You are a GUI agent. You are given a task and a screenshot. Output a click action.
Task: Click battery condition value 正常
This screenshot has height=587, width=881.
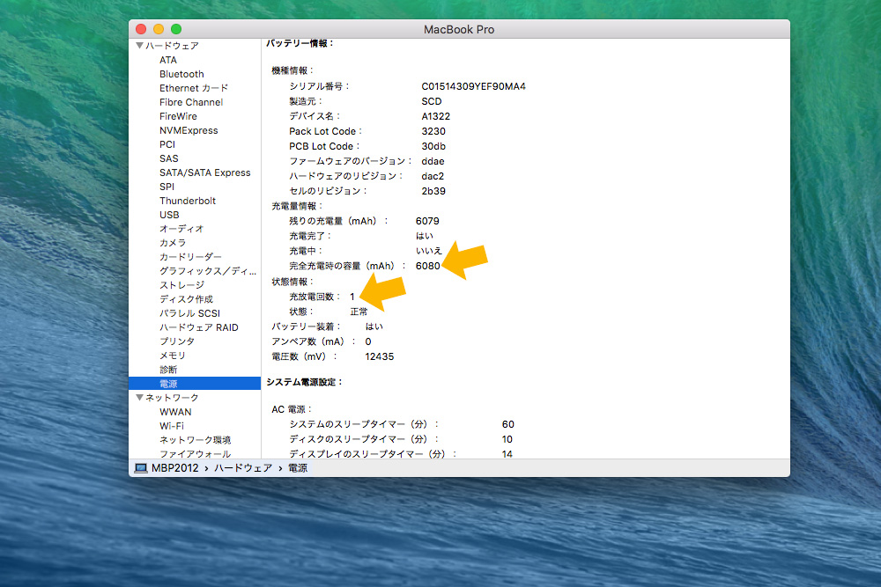pyautogui.click(x=359, y=312)
